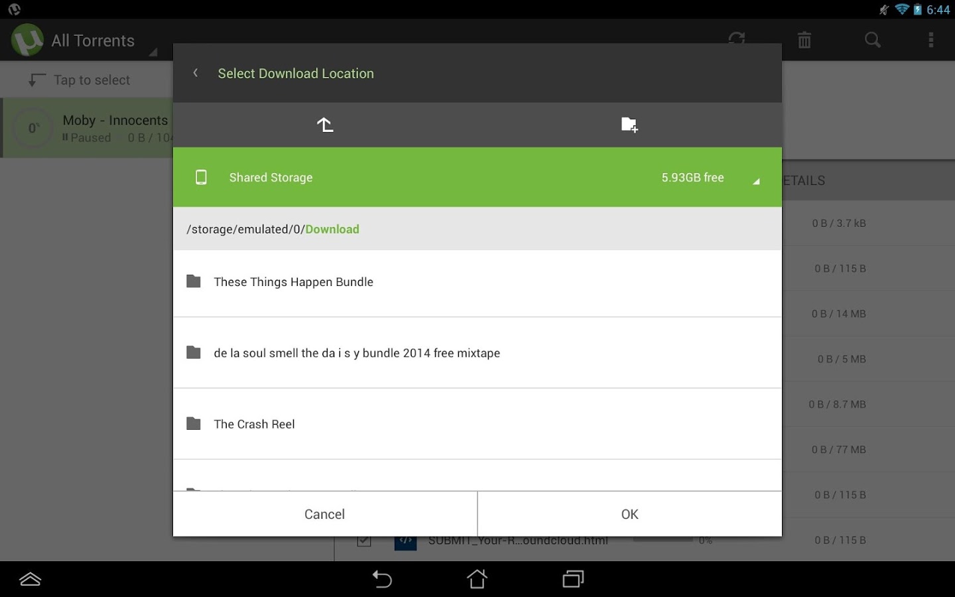Screen dimensions: 955x597
Task: Select the Moby - Innocents torrent
Action: click(88, 128)
